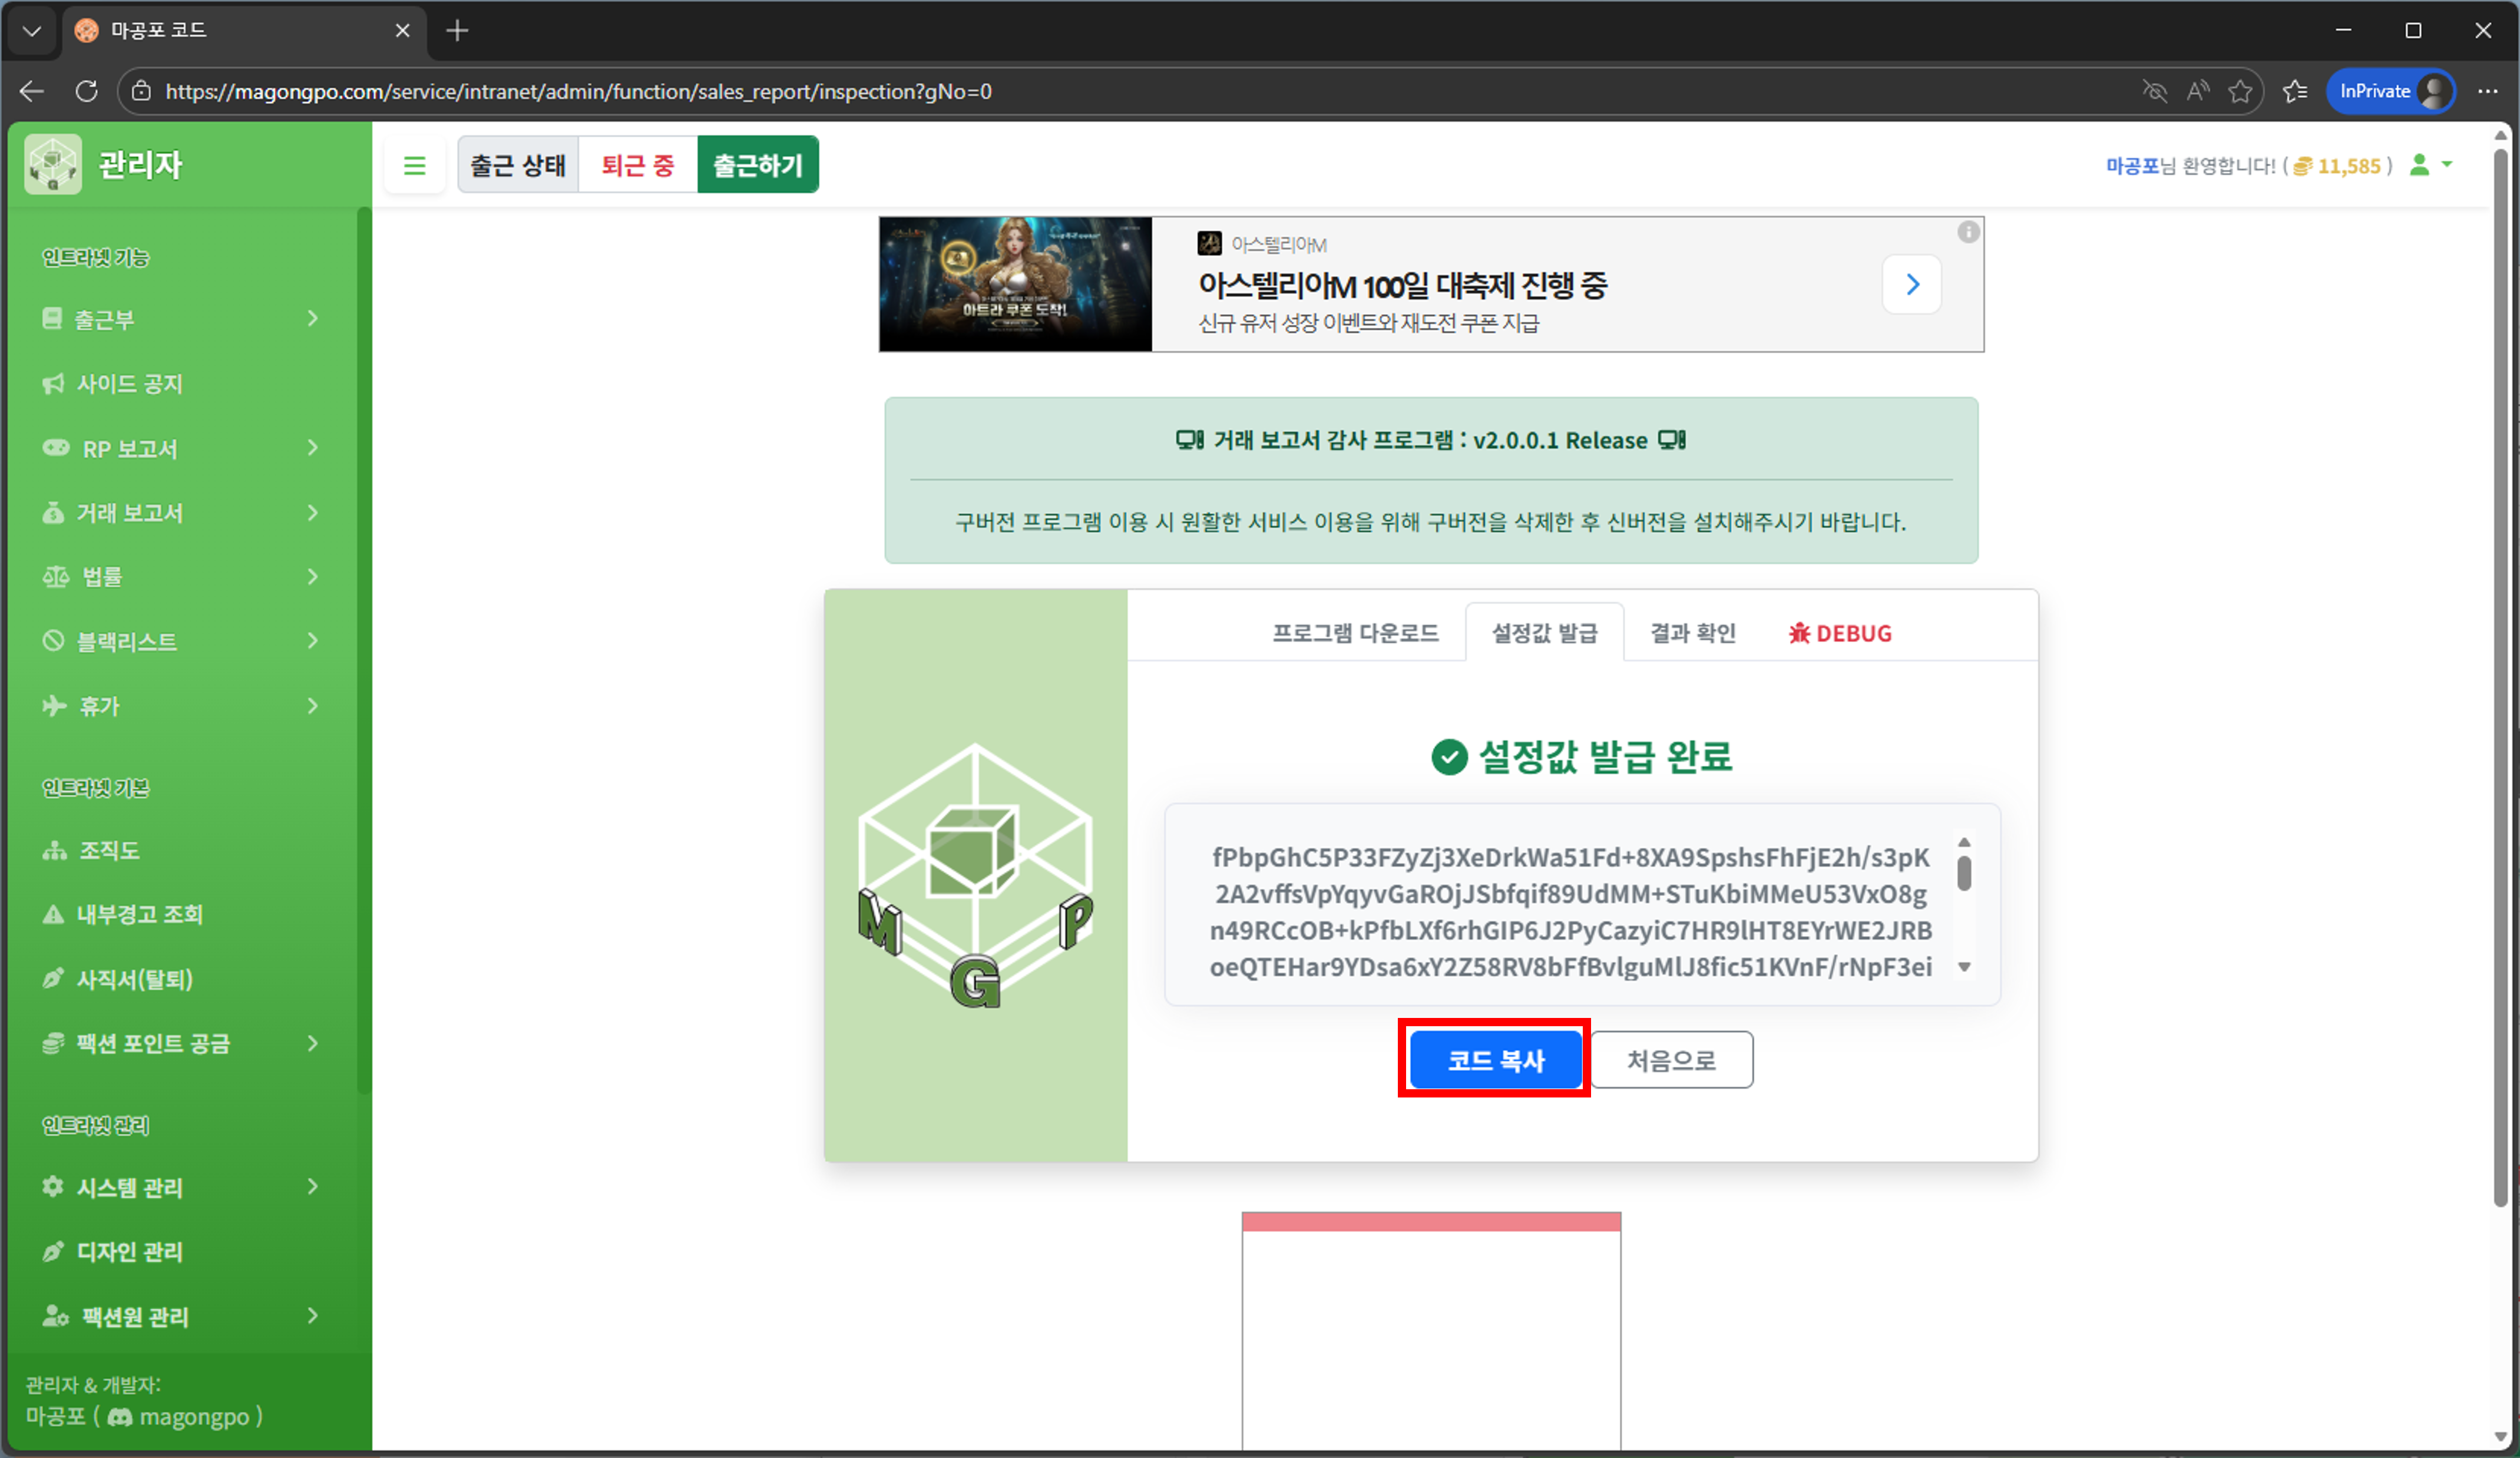Open the DEBUG tab

point(1839,632)
